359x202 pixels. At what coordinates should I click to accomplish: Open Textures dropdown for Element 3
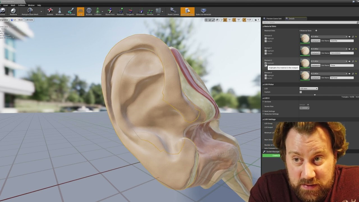click(x=315, y=78)
